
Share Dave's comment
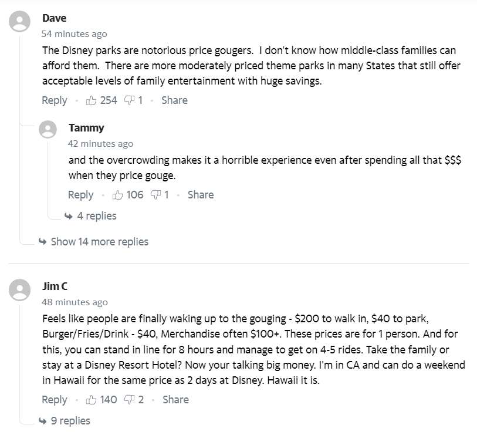pos(174,100)
